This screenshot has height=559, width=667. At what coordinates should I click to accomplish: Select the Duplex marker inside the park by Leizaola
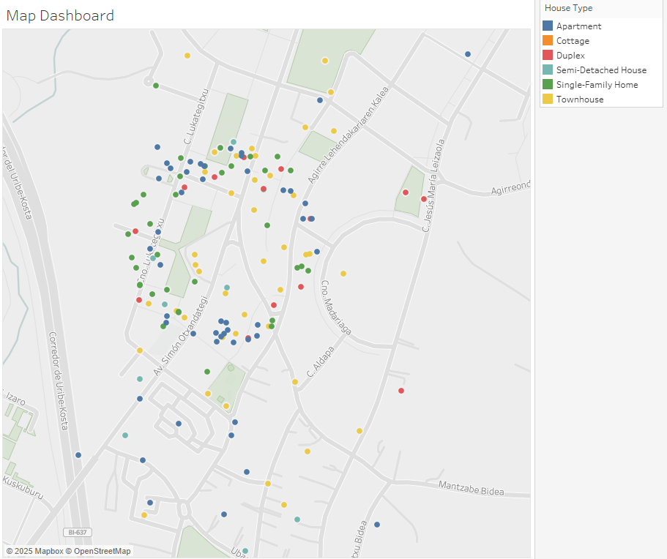[x=406, y=192]
